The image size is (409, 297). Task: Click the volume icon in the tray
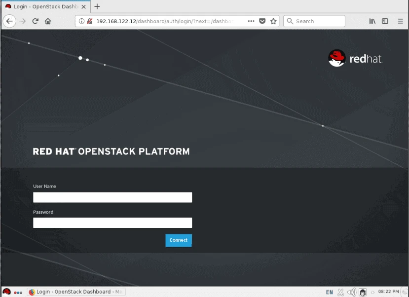(351, 292)
